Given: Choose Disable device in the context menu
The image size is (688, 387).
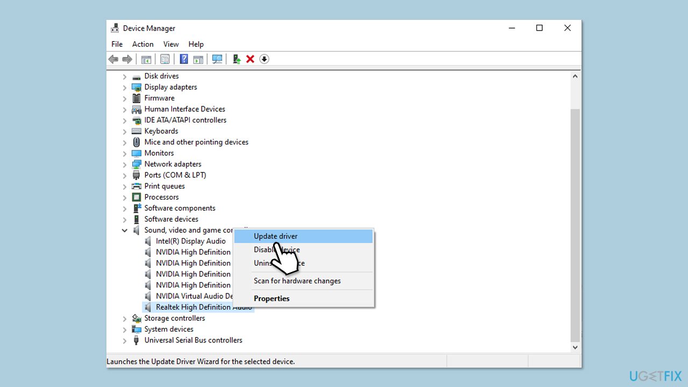Looking at the screenshot, I should click(303, 249).
